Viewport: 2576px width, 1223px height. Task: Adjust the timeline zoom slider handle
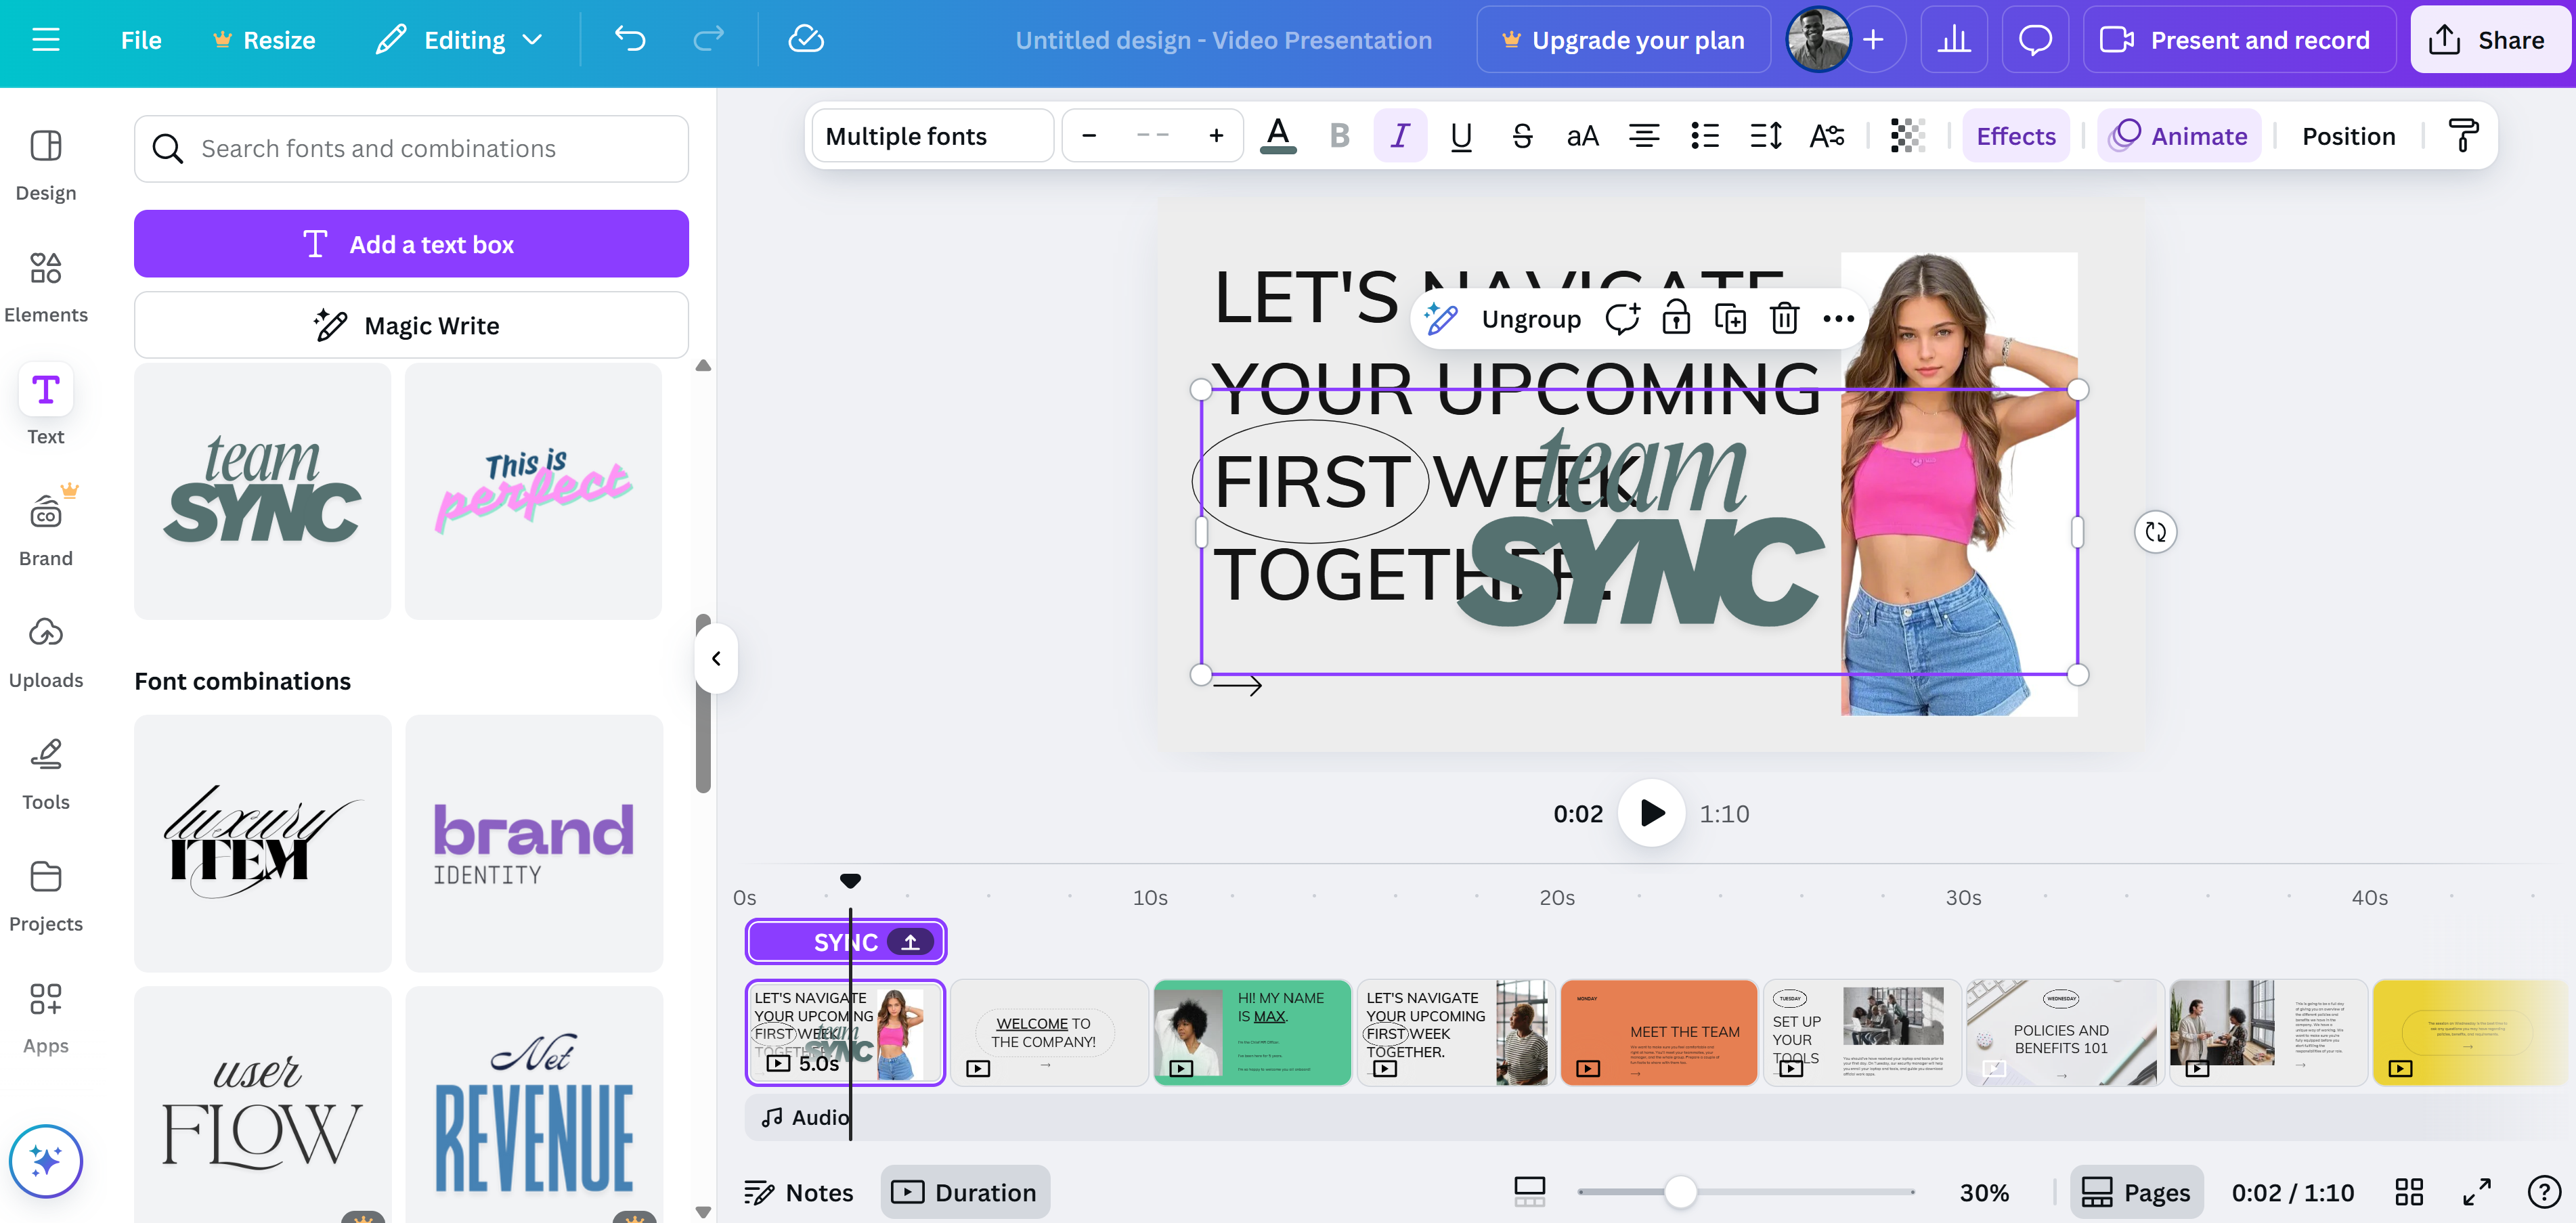(x=1680, y=1192)
